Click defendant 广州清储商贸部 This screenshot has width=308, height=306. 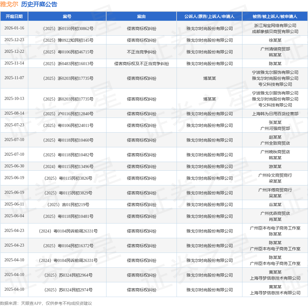pyautogui.click(x=275, y=49)
